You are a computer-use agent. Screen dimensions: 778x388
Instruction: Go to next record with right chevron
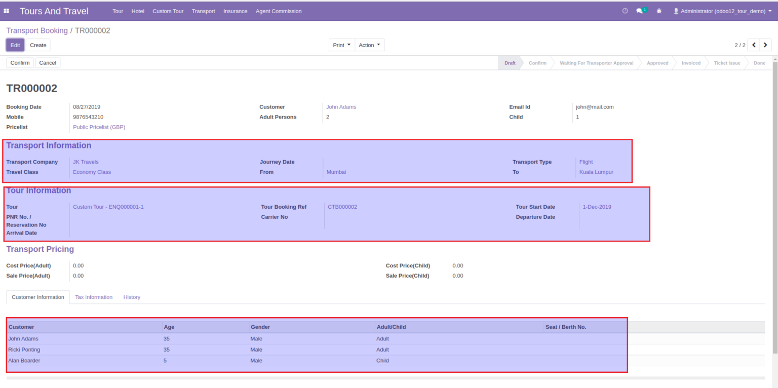click(x=765, y=45)
